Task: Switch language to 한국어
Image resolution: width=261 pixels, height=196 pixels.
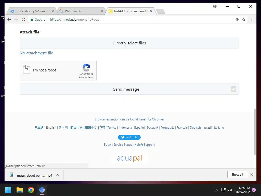Action: pos(63,128)
